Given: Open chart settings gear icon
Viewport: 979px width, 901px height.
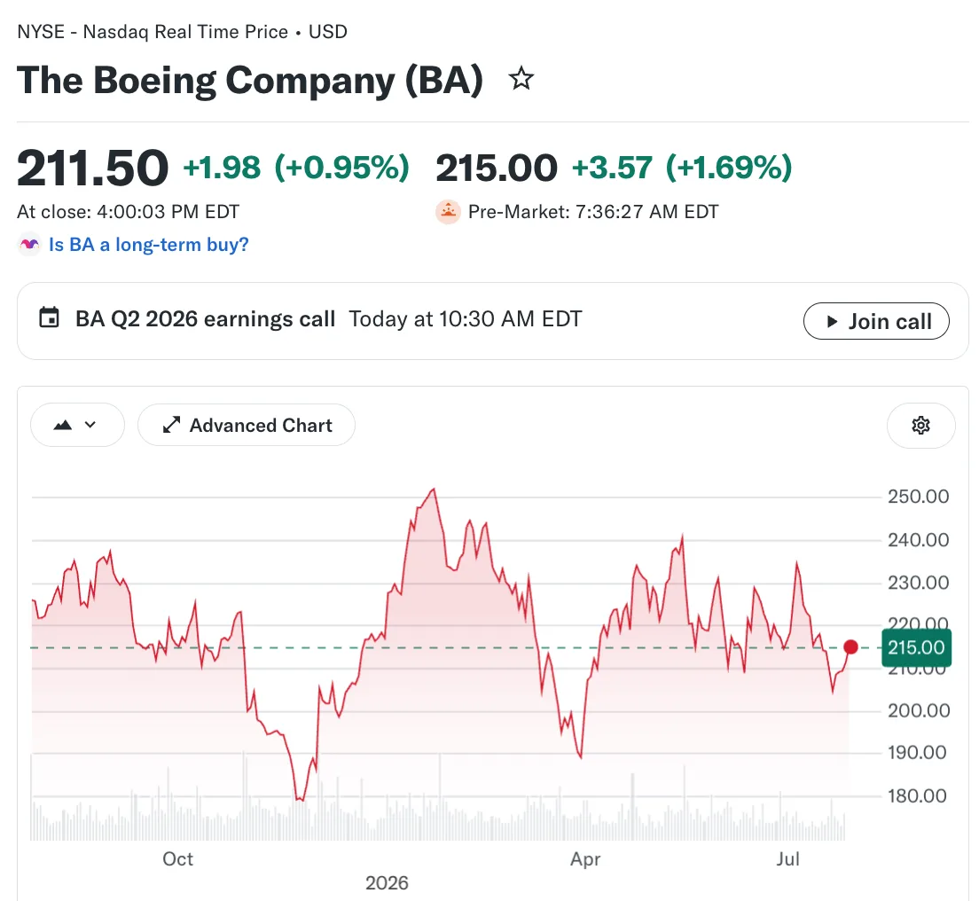Looking at the screenshot, I should [921, 425].
